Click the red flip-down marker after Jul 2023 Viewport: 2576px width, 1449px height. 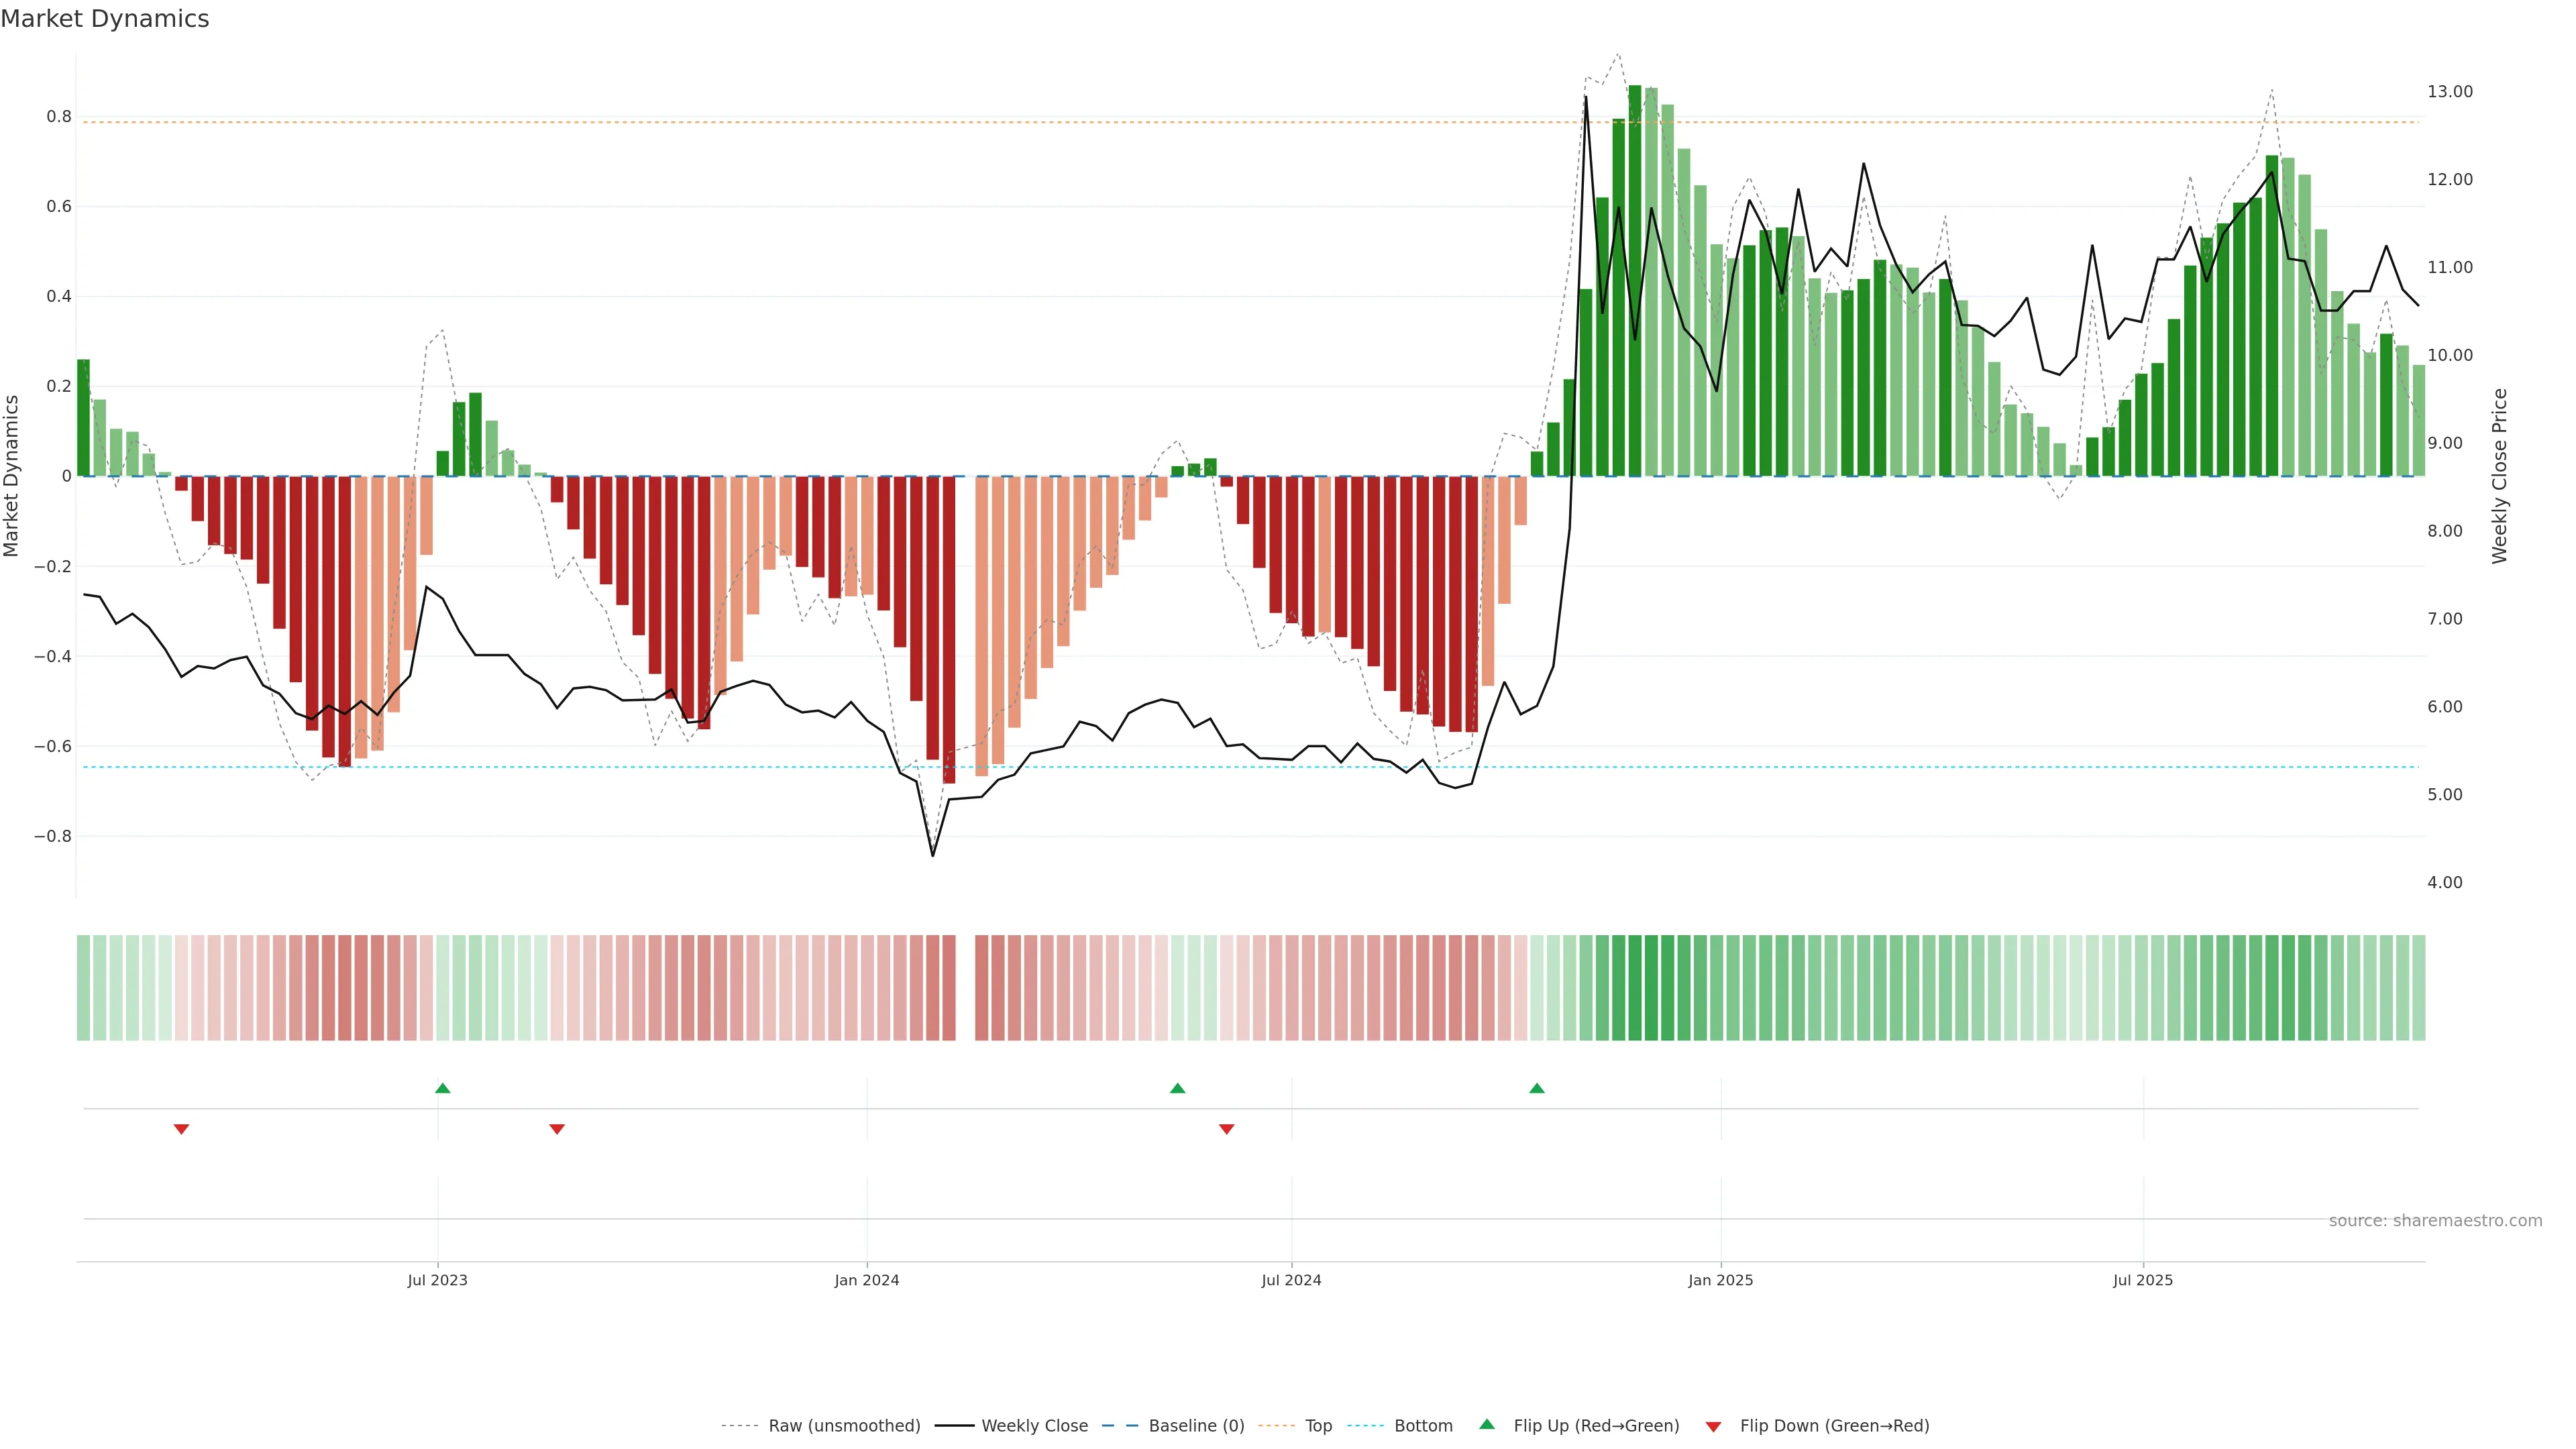557,1129
